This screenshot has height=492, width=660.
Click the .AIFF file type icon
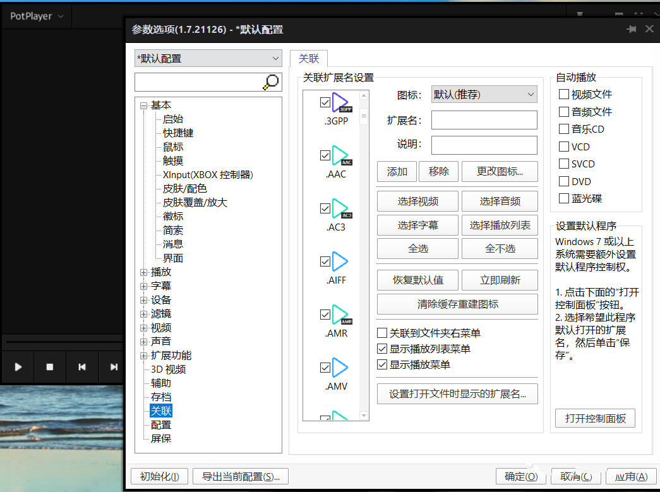(x=340, y=261)
